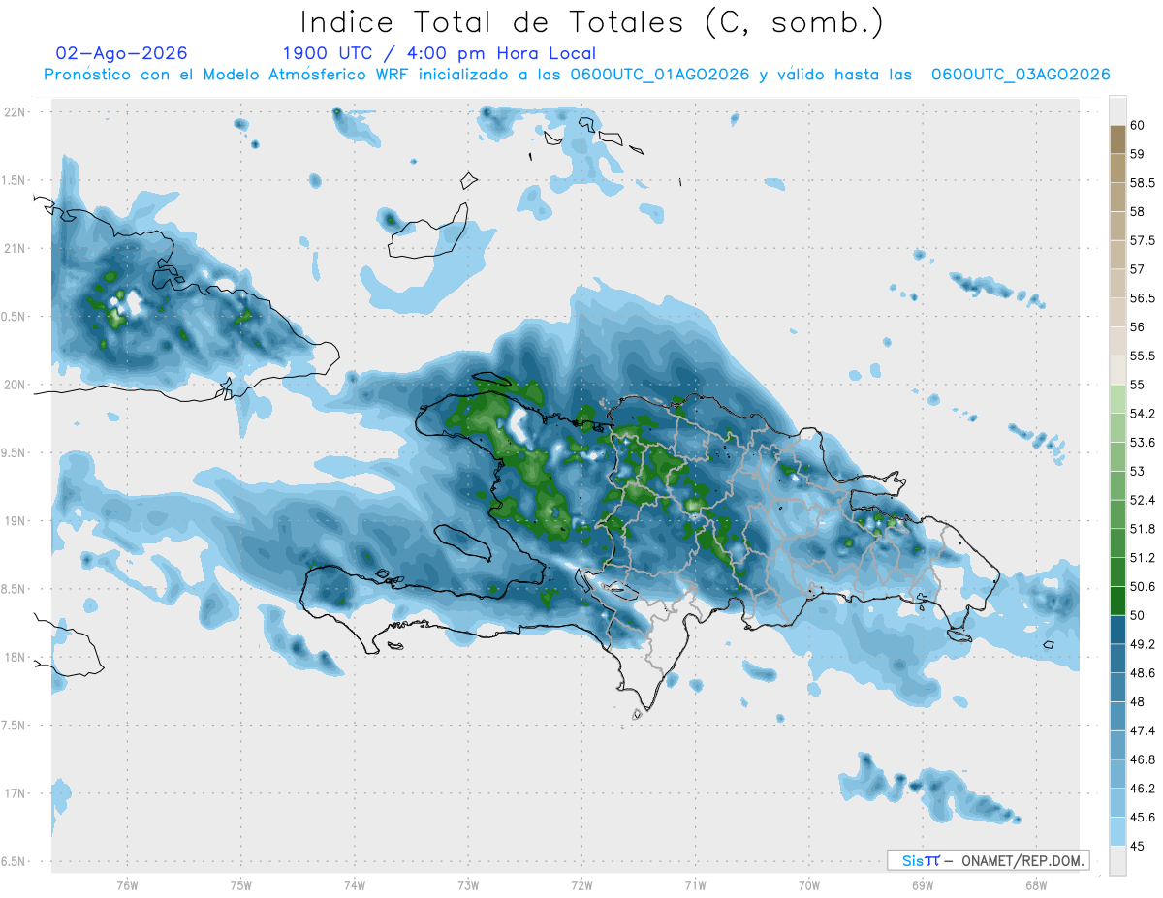
Task: Click the colorbar label '45.6'
Action: point(1144,817)
